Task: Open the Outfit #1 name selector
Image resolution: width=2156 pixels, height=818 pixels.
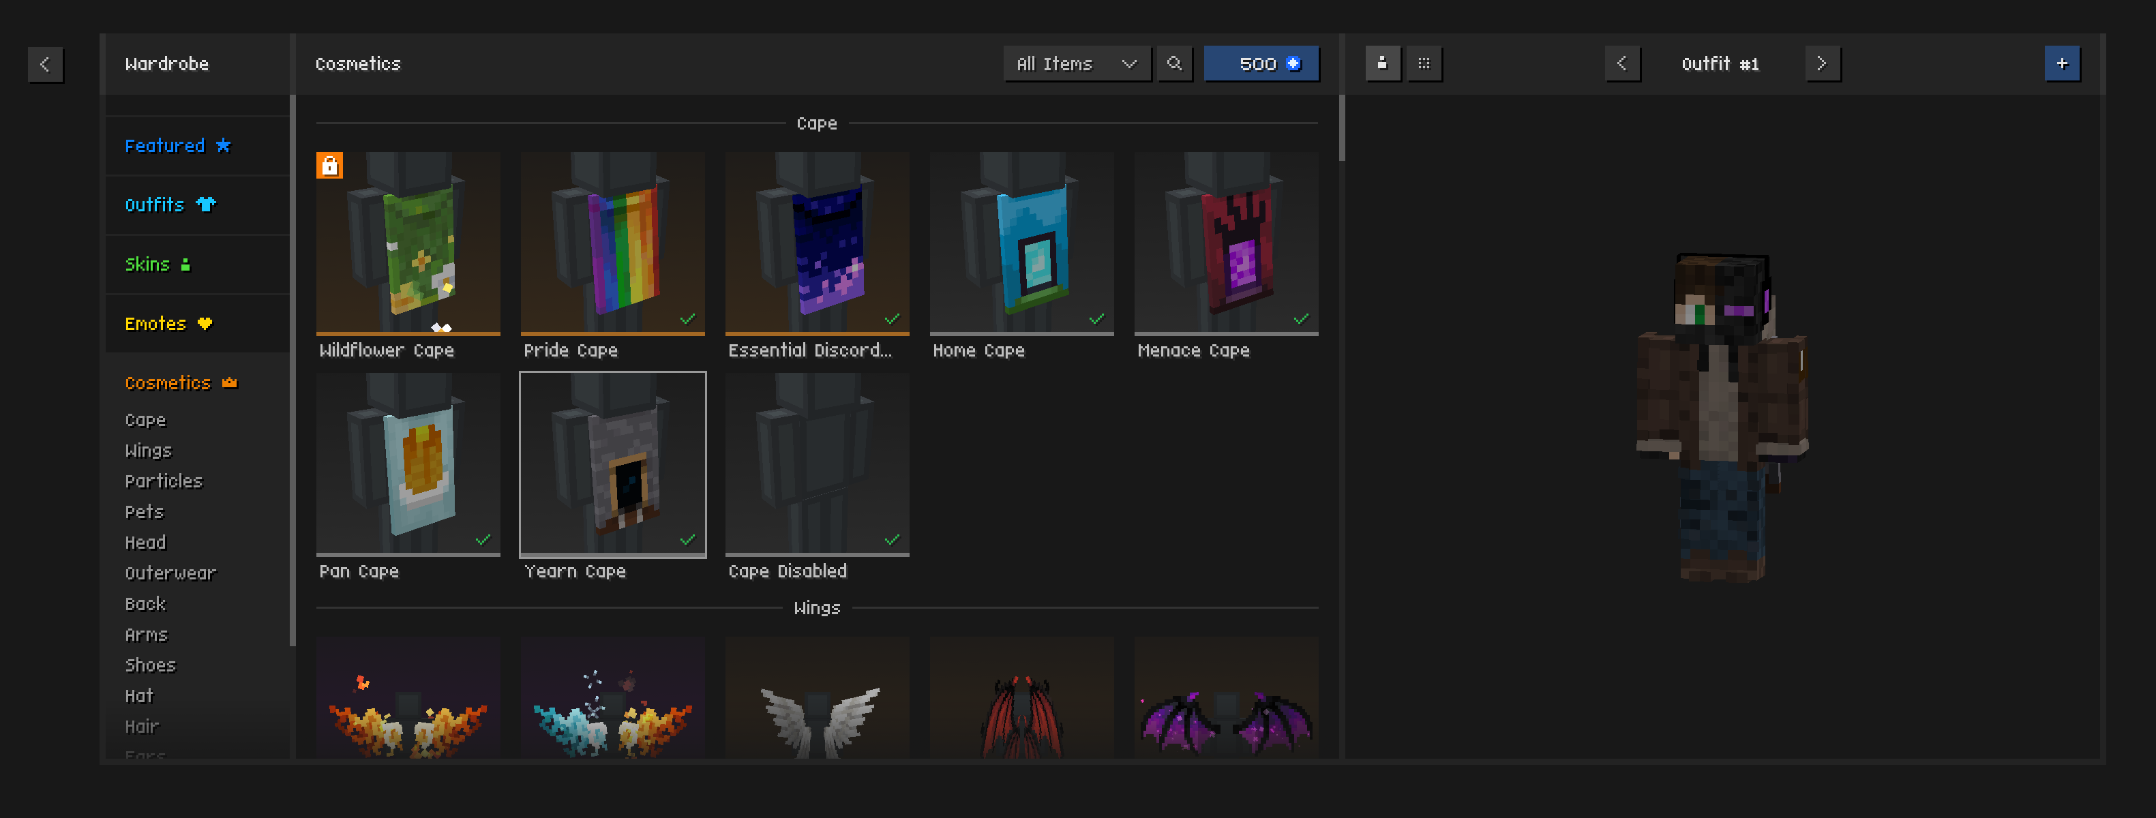Action: pos(1720,63)
